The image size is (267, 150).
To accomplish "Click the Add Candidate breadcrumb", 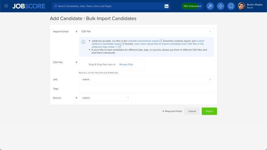I will click(66, 18).
